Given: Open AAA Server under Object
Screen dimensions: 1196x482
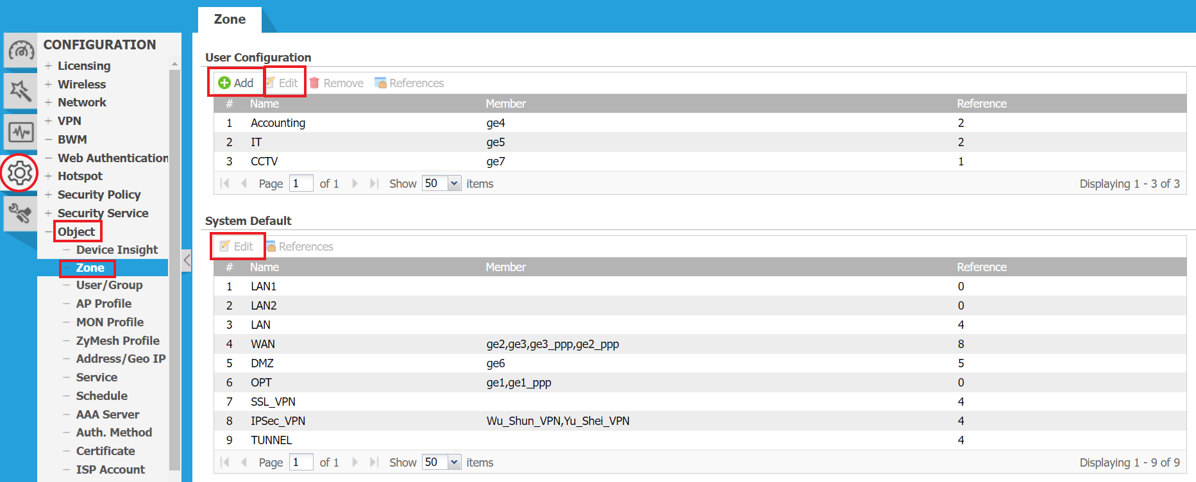Looking at the screenshot, I should coord(107,415).
